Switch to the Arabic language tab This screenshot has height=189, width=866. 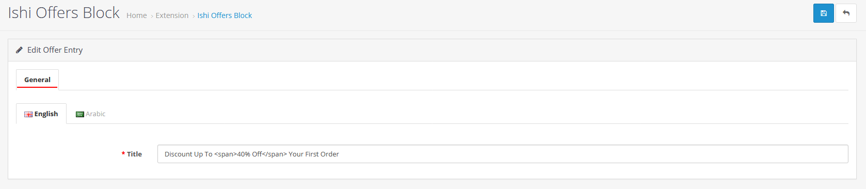(90, 114)
